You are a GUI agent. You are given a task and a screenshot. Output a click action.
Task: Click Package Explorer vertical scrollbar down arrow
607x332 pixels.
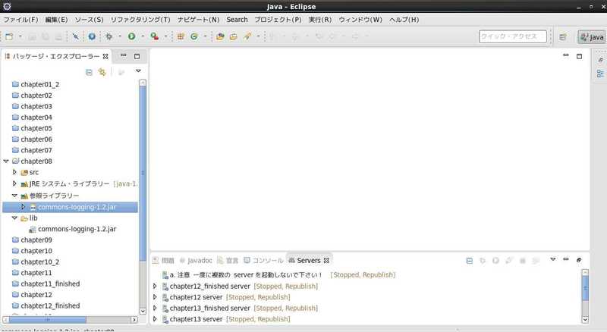(143, 311)
